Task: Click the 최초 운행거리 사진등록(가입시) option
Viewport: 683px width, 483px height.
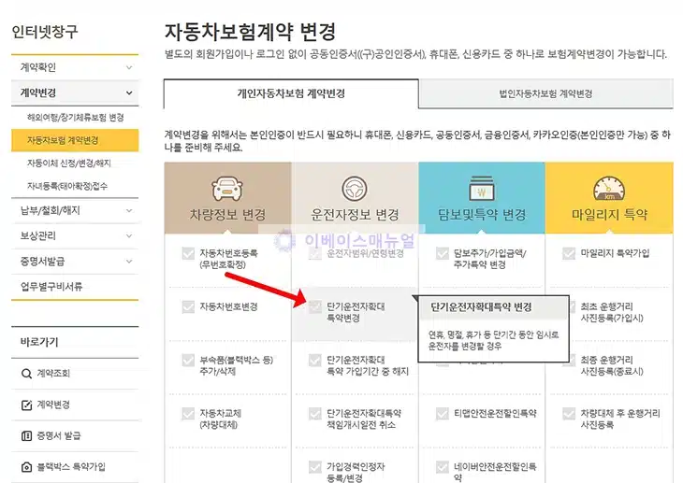Action: pyautogui.click(x=612, y=312)
